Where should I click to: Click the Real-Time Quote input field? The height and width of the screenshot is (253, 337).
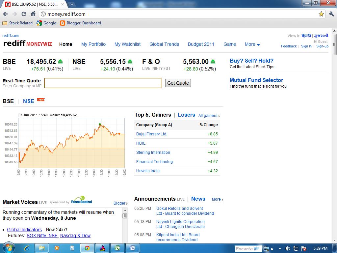point(103,83)
